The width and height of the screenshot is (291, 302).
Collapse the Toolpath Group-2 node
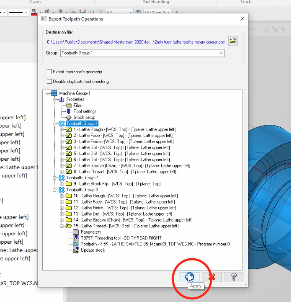(x=55, y=178)
